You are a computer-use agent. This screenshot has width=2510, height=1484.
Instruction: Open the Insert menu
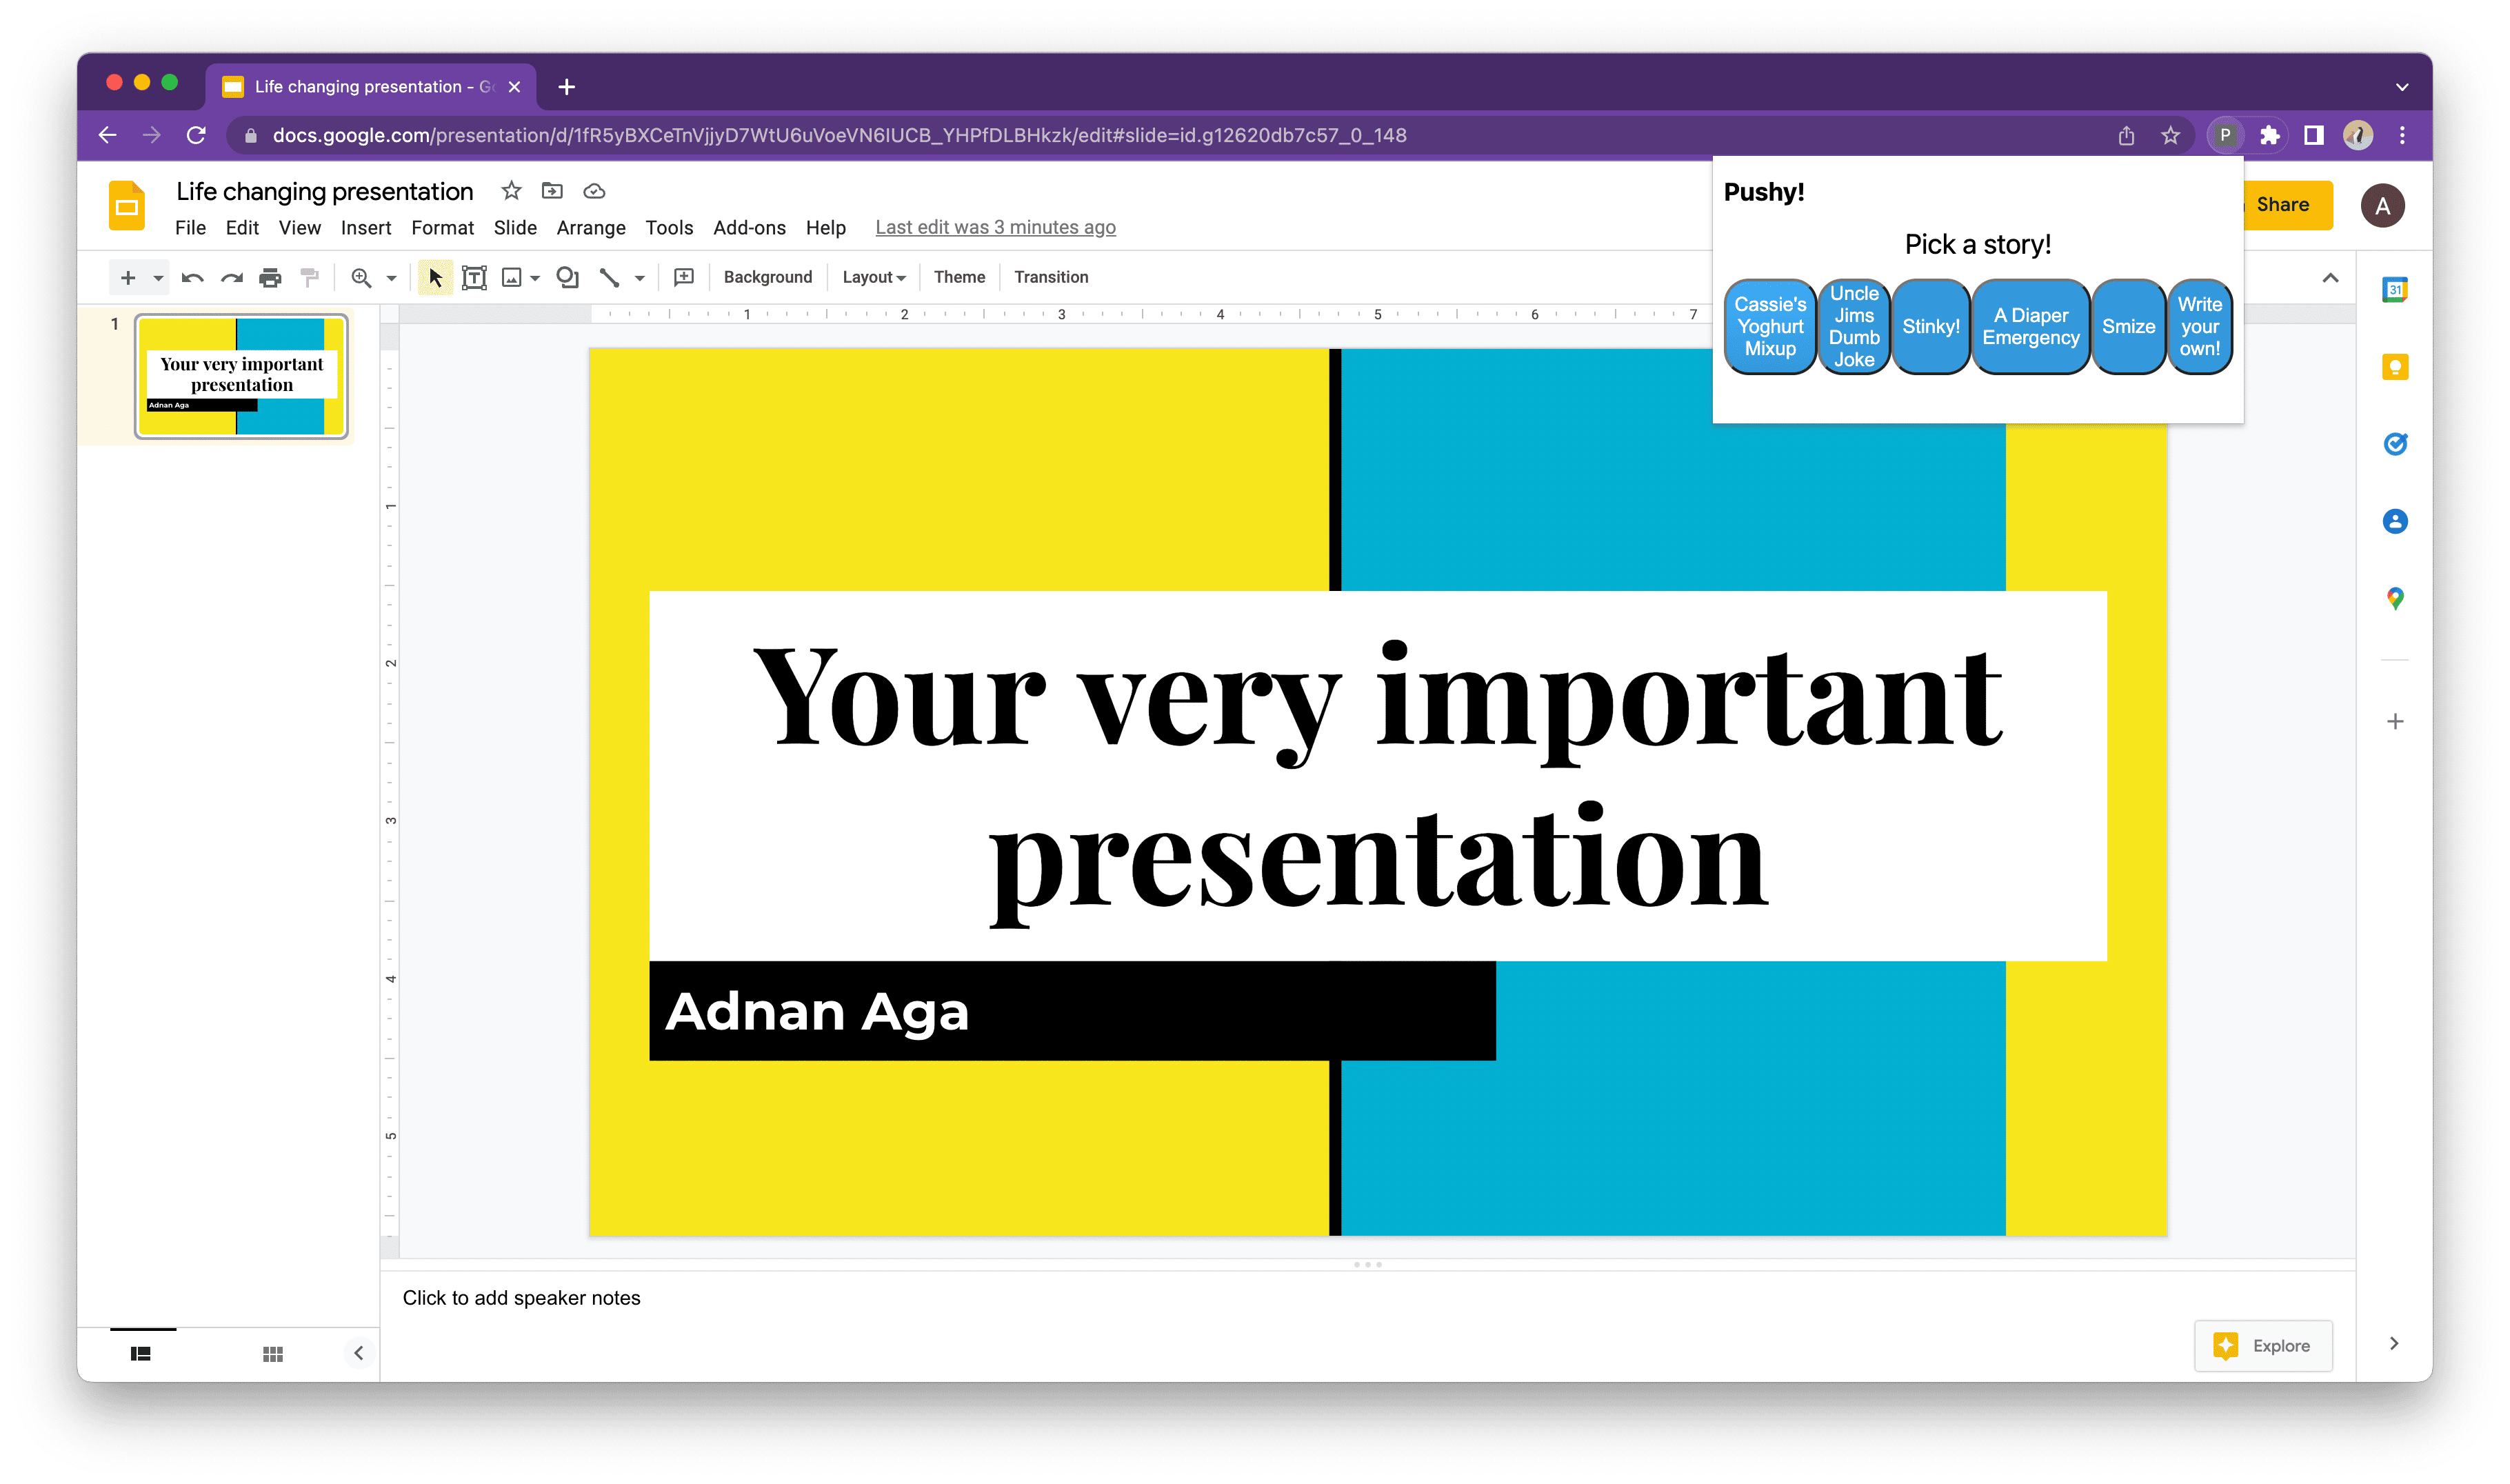pyautogui.click(x=365, y=228)
